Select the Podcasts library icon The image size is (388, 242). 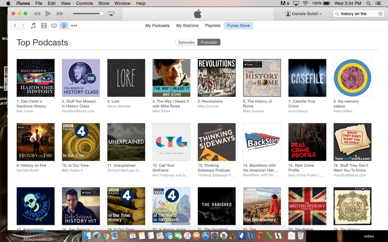[64, 25]
